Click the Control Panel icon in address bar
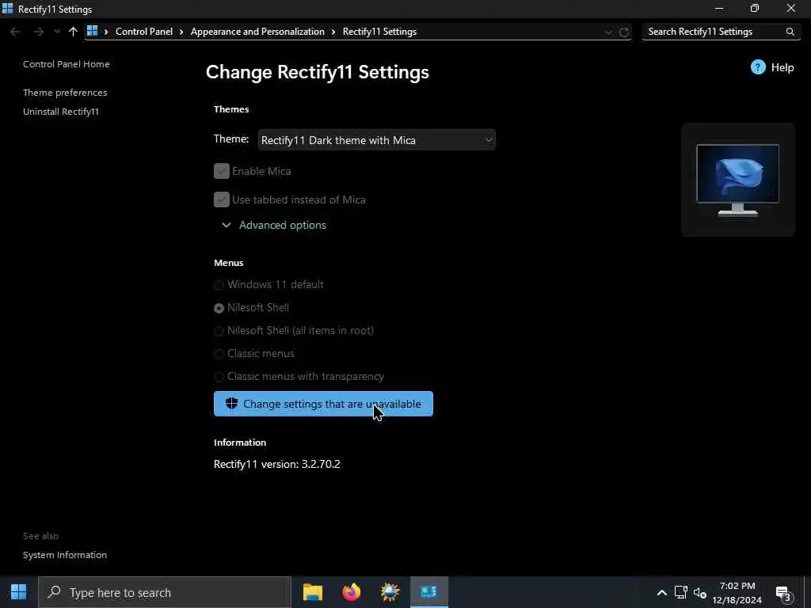Screen dimensions: 811x608 (x=92, y=31)
